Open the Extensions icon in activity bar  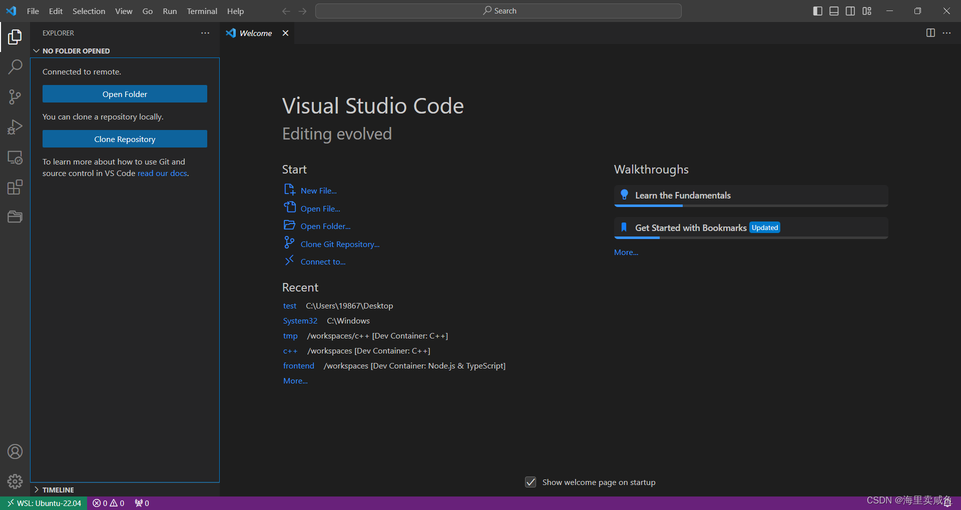pos(15,187)
